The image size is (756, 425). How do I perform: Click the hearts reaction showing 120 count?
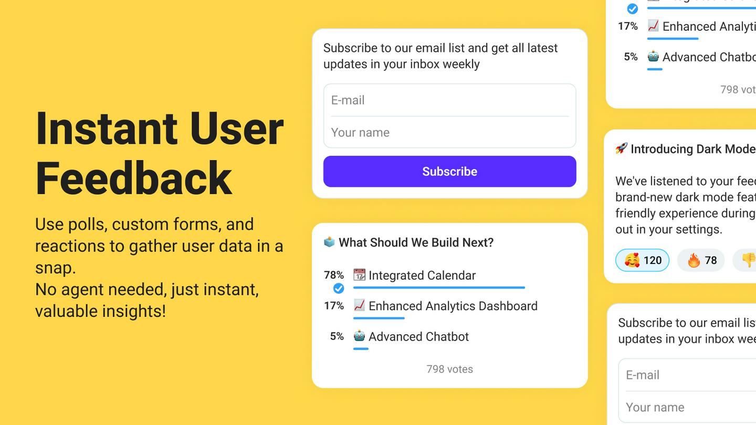(642, 260)
